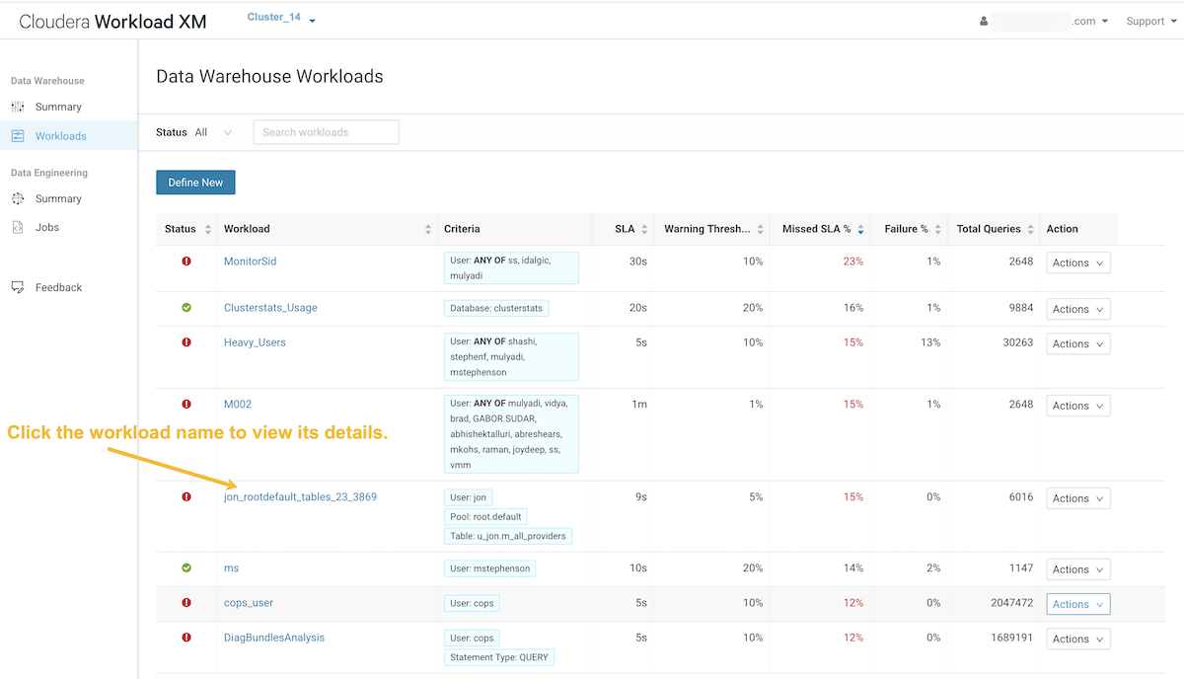Open Actions dropdown for MonitorSid

click(x=1077, y=263)
